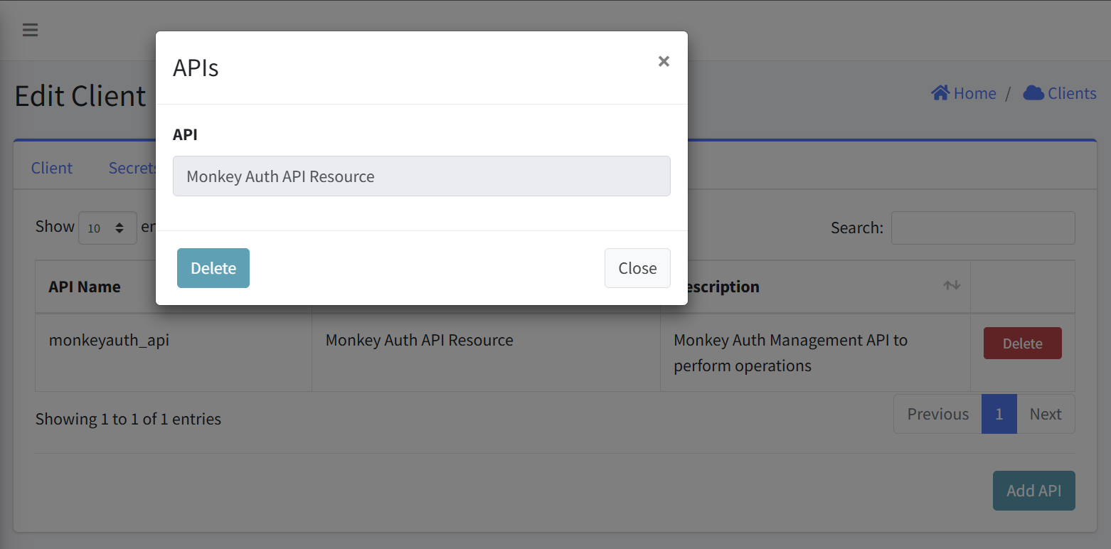Image resolution: width=1111 pixels, height=549 pixels.
Task: Open the Clients breadcrumb link
Action: tap(1072, 93)
